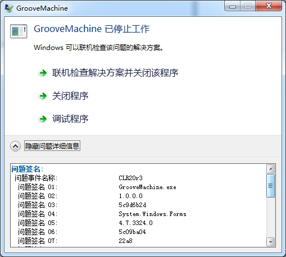Click value 4.7.3324.0
286x257 pixels.
coord(135,223)
